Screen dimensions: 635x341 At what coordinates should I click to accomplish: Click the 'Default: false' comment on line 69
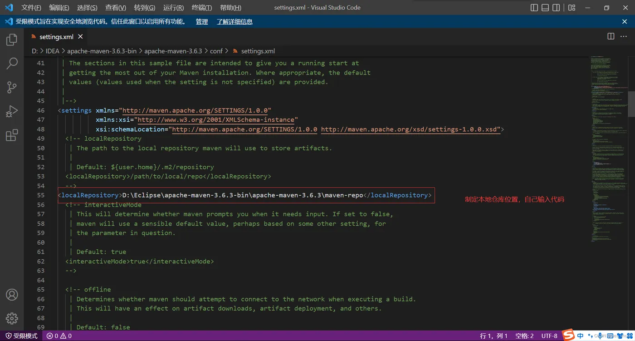tap(103, 327)
